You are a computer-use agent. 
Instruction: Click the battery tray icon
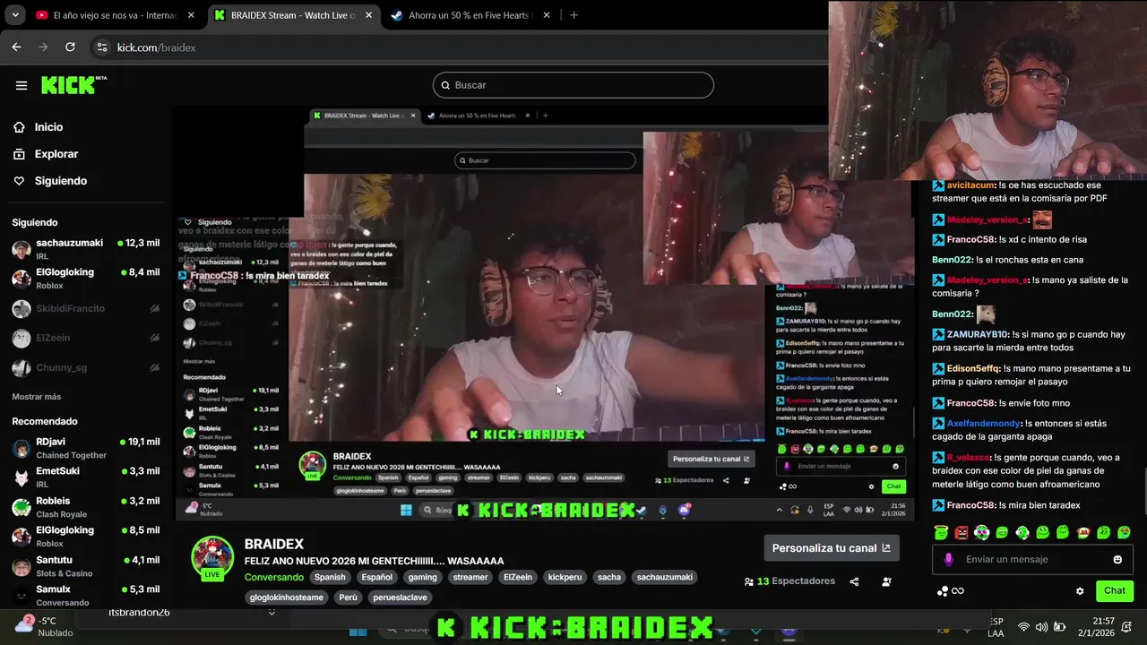[1060, 627]
